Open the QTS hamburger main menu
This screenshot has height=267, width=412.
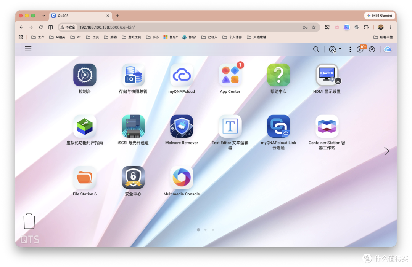point(28,49)
